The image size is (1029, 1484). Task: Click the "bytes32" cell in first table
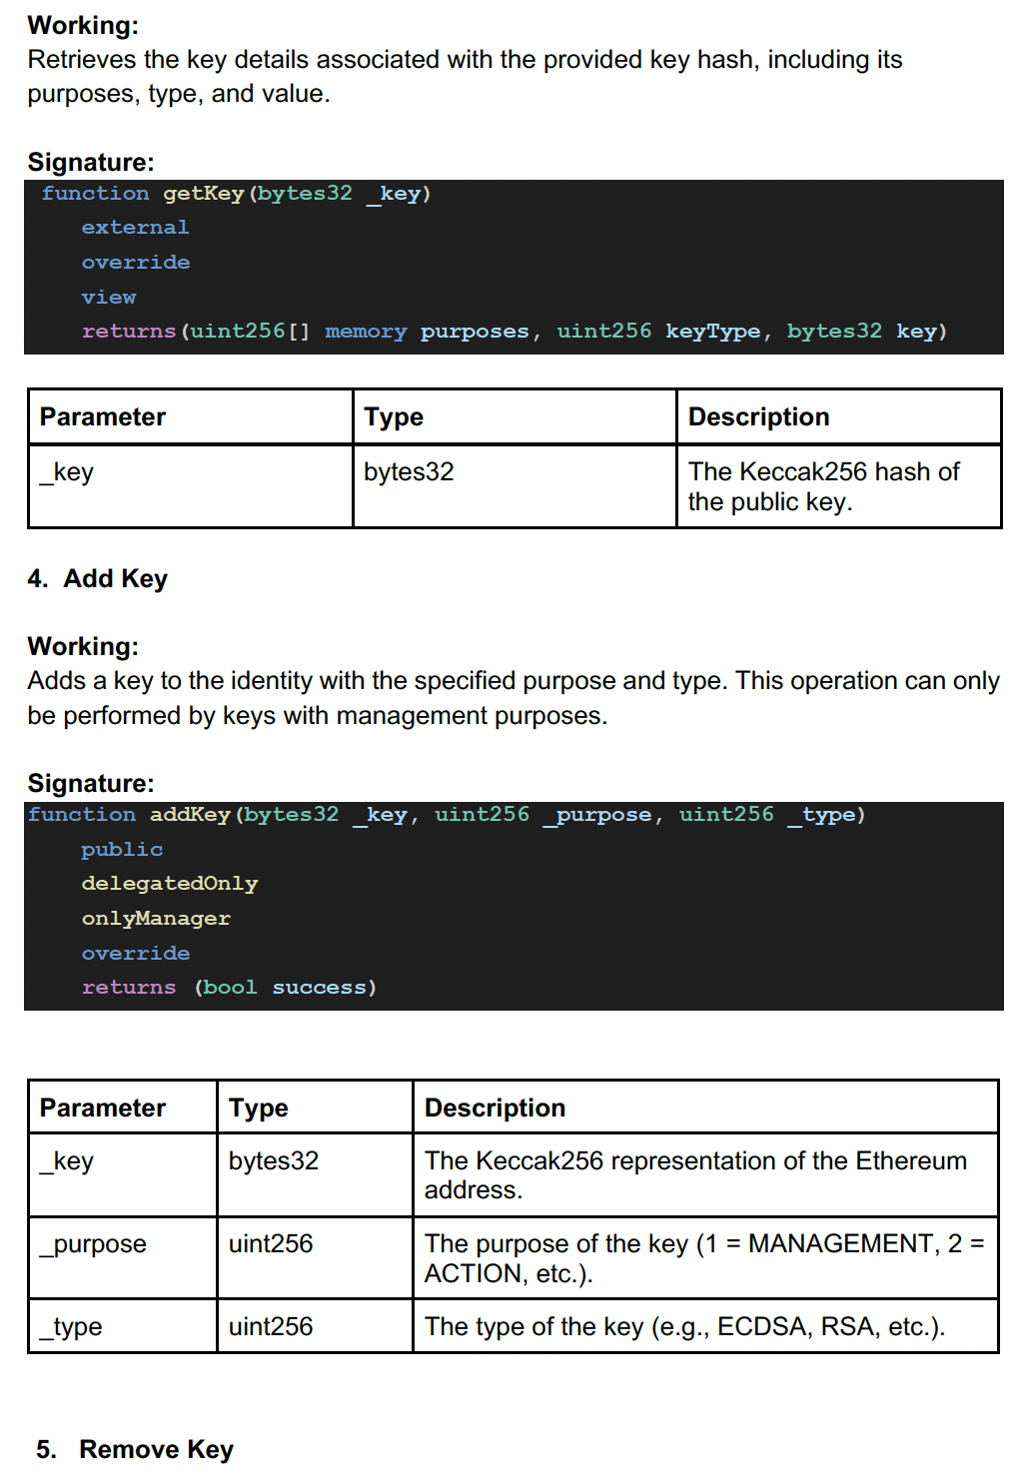409,471
